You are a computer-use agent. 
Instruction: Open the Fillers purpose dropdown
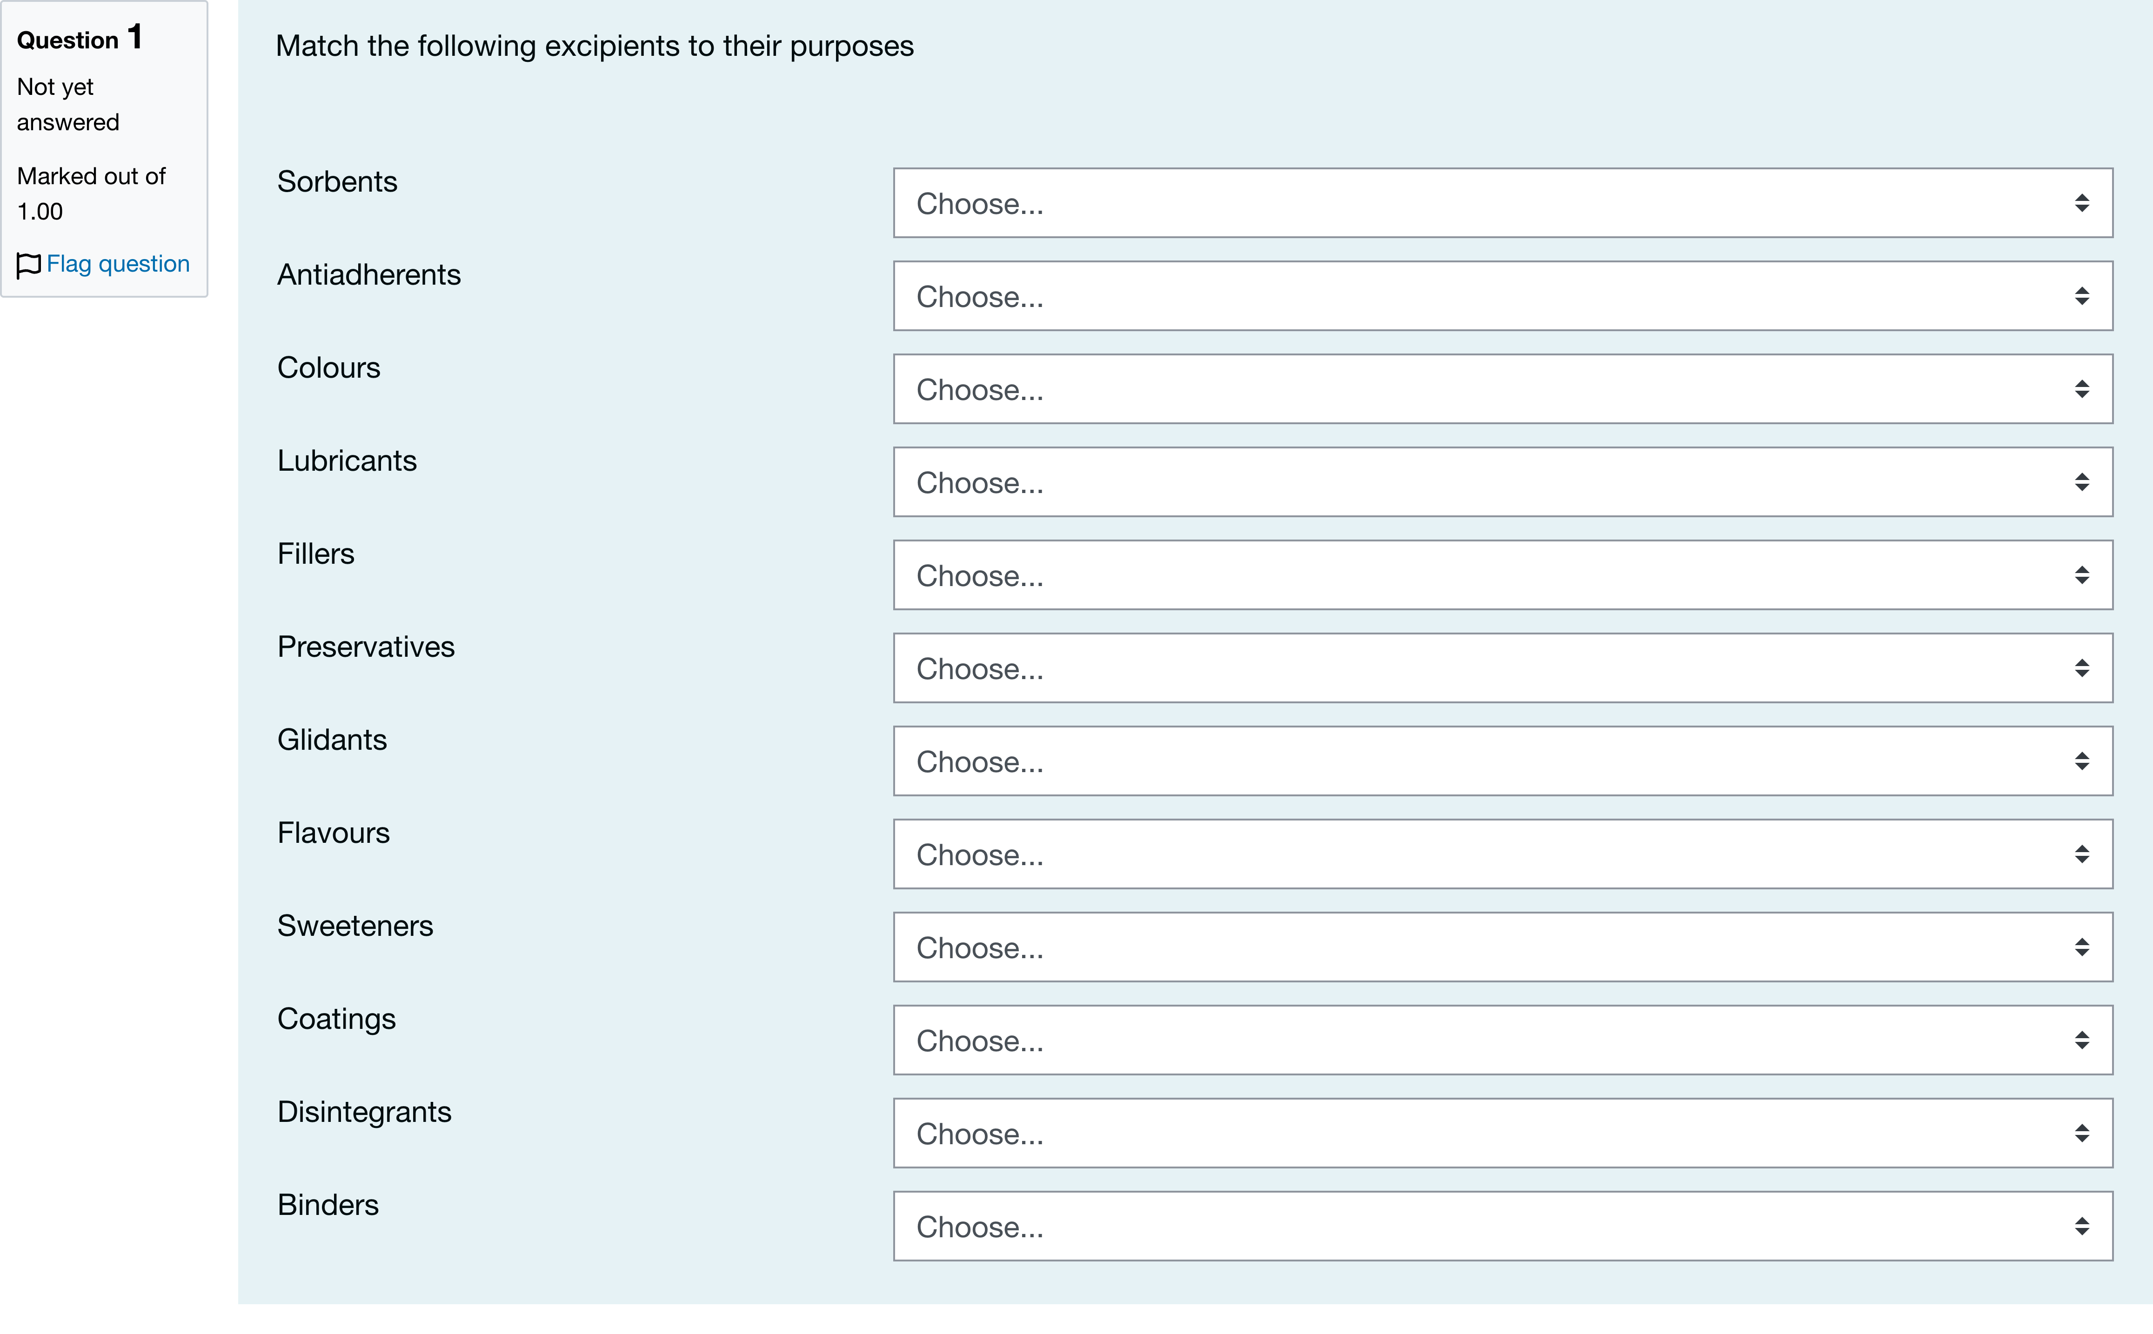click(1503, 575)
